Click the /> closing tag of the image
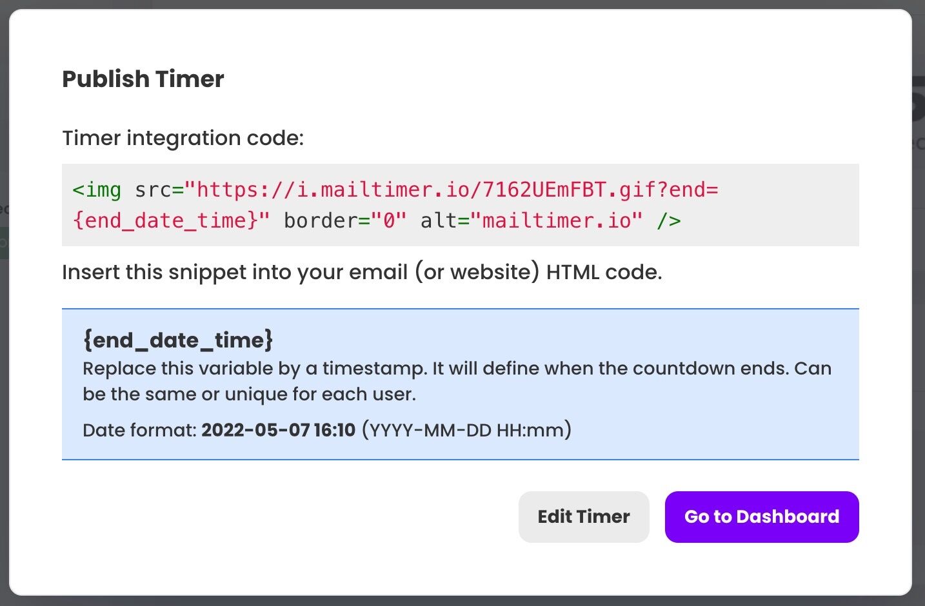This screenshot has width=925, height=606. tap(671, 220)
